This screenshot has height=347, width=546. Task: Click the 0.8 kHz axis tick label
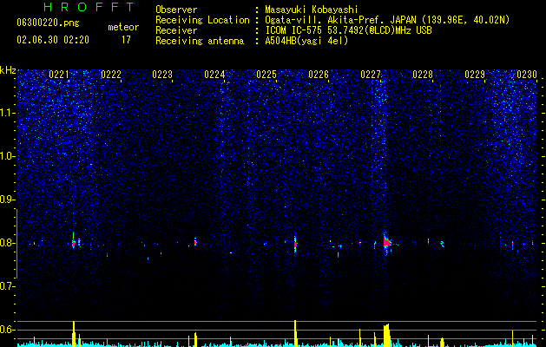(x=7, y=243)
